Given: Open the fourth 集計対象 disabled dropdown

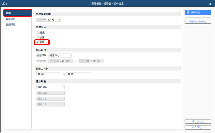Looking at the screenshot, I should pos(50,104).
